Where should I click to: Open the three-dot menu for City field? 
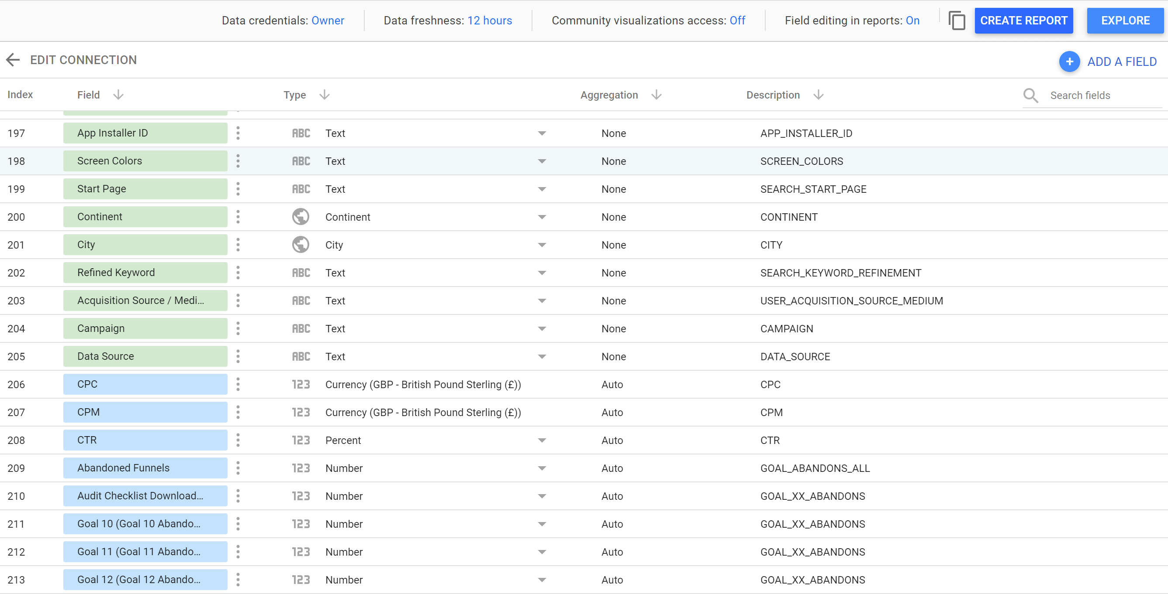tap(238, 245)
